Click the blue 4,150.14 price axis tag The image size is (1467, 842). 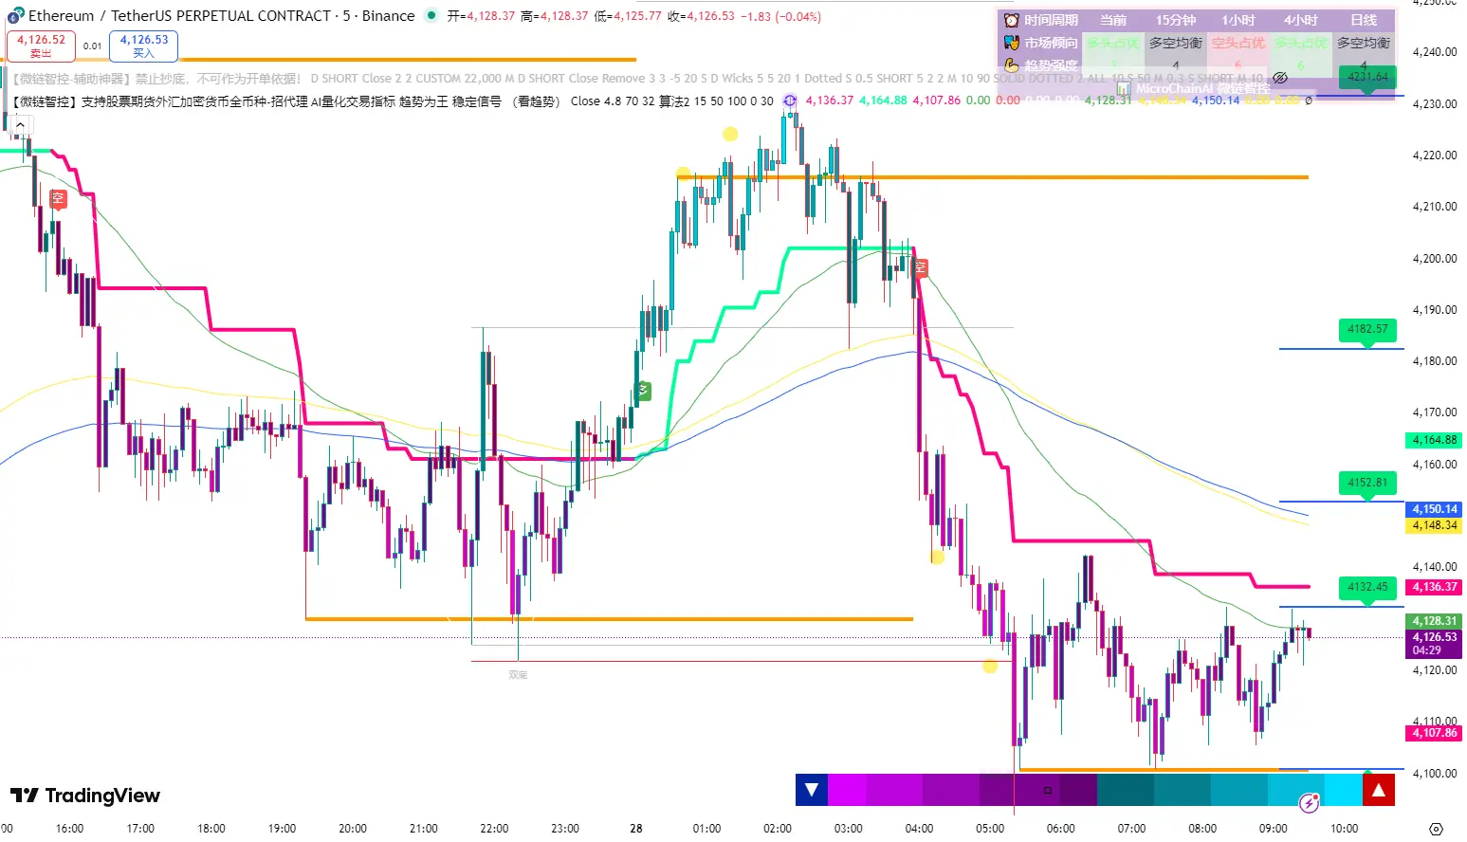click(1434, 509)
